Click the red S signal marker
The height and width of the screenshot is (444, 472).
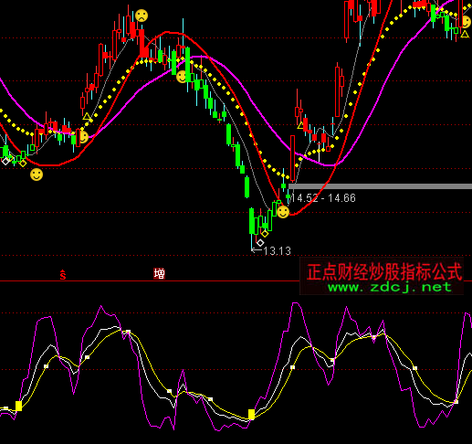click(x=63, y=275)
